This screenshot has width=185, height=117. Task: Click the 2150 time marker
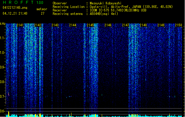(x=179, y=25)
